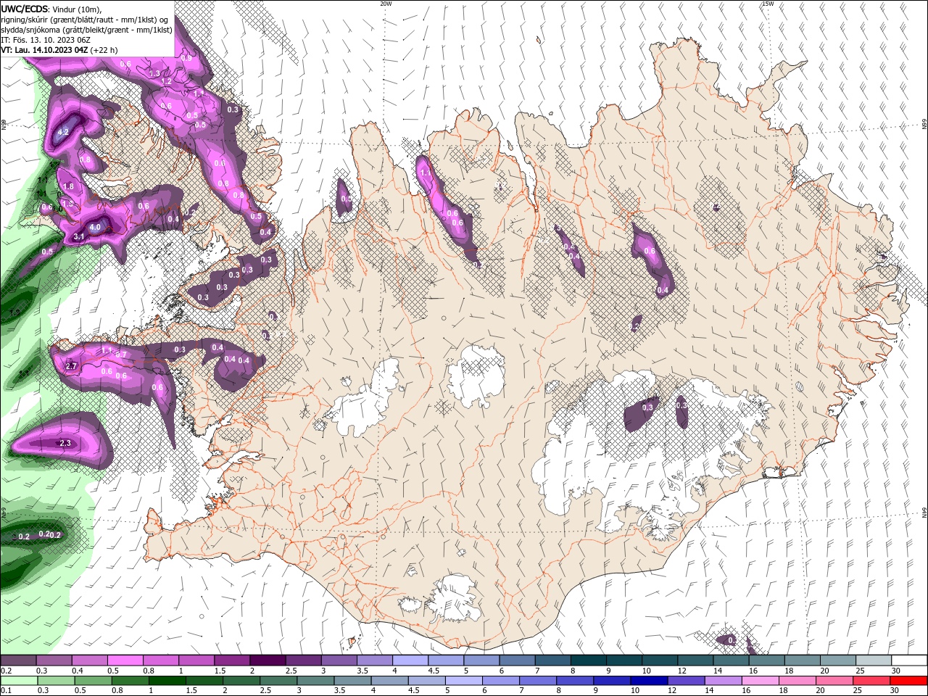Select the lilac 14 swatch in the bottom legend row
The width and height of the screenshot is (928, 696).
pos(723,681)
